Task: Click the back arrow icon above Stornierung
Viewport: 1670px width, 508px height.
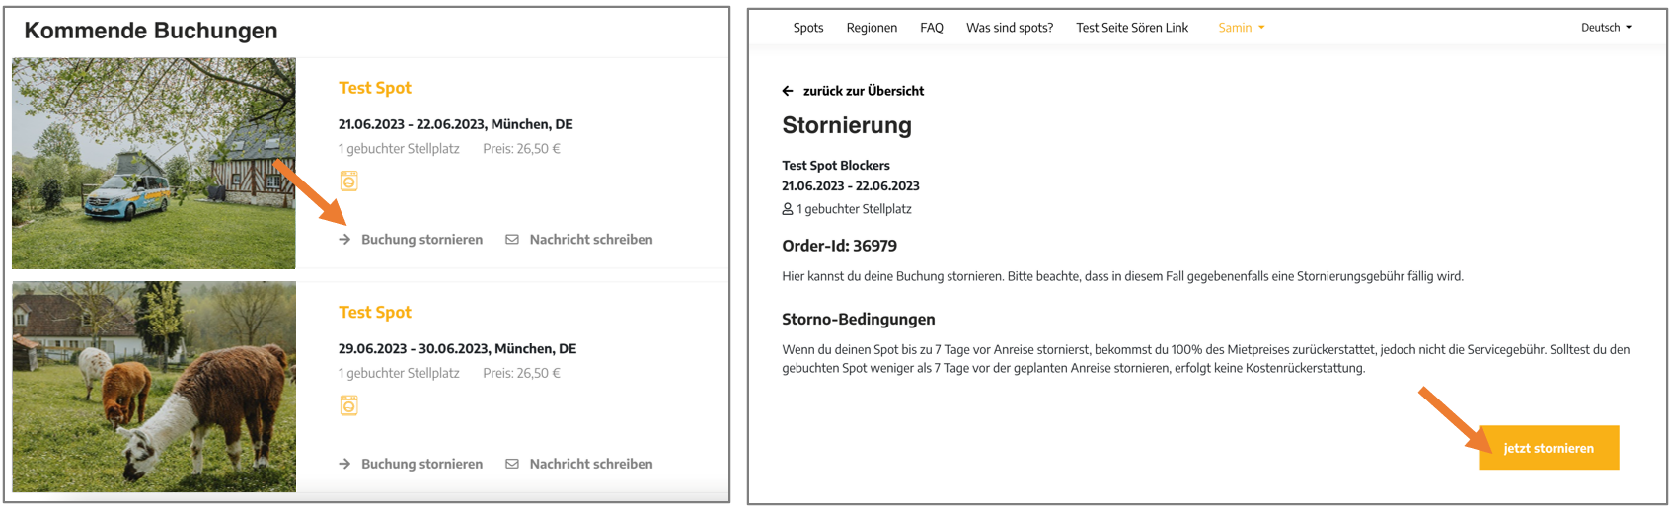Action: point(788,91)
